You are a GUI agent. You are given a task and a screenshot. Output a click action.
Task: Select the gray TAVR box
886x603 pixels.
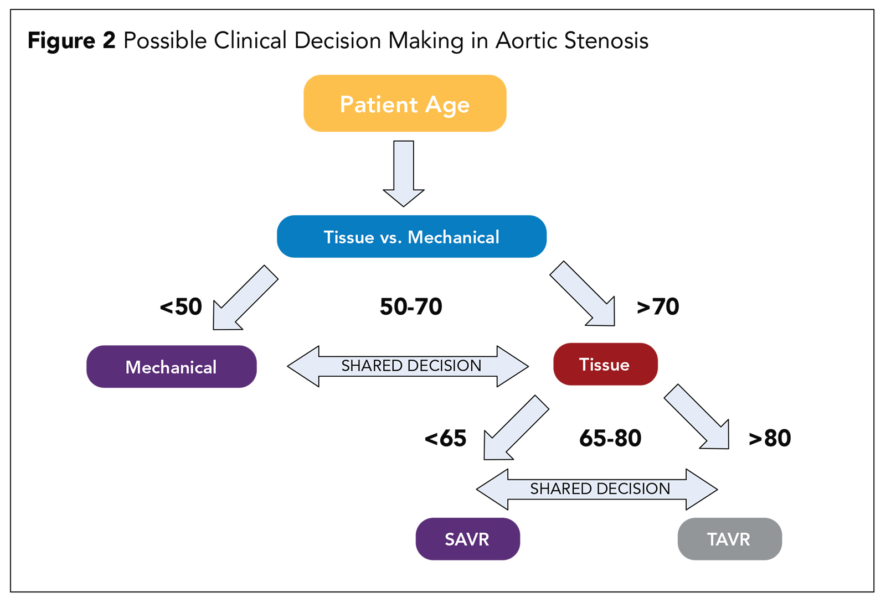[729, 539]
